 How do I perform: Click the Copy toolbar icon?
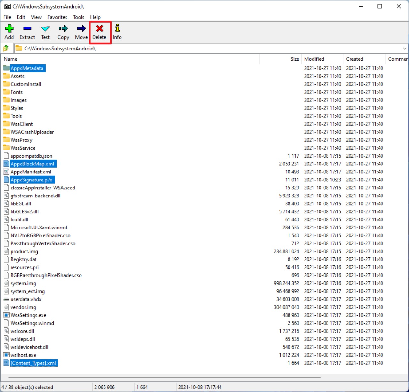coord(63,28)
